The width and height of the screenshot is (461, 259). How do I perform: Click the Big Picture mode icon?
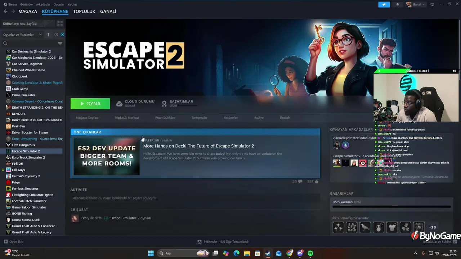tap(432, 4)
